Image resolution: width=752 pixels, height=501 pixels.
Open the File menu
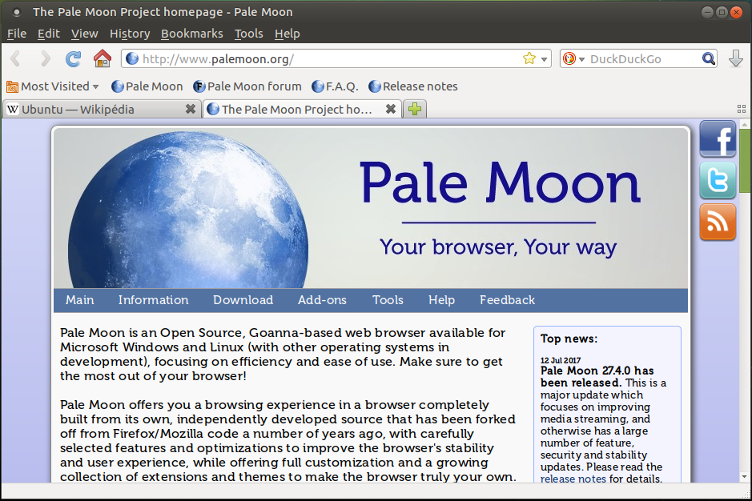pyautogui.click(x=17, y=34)
